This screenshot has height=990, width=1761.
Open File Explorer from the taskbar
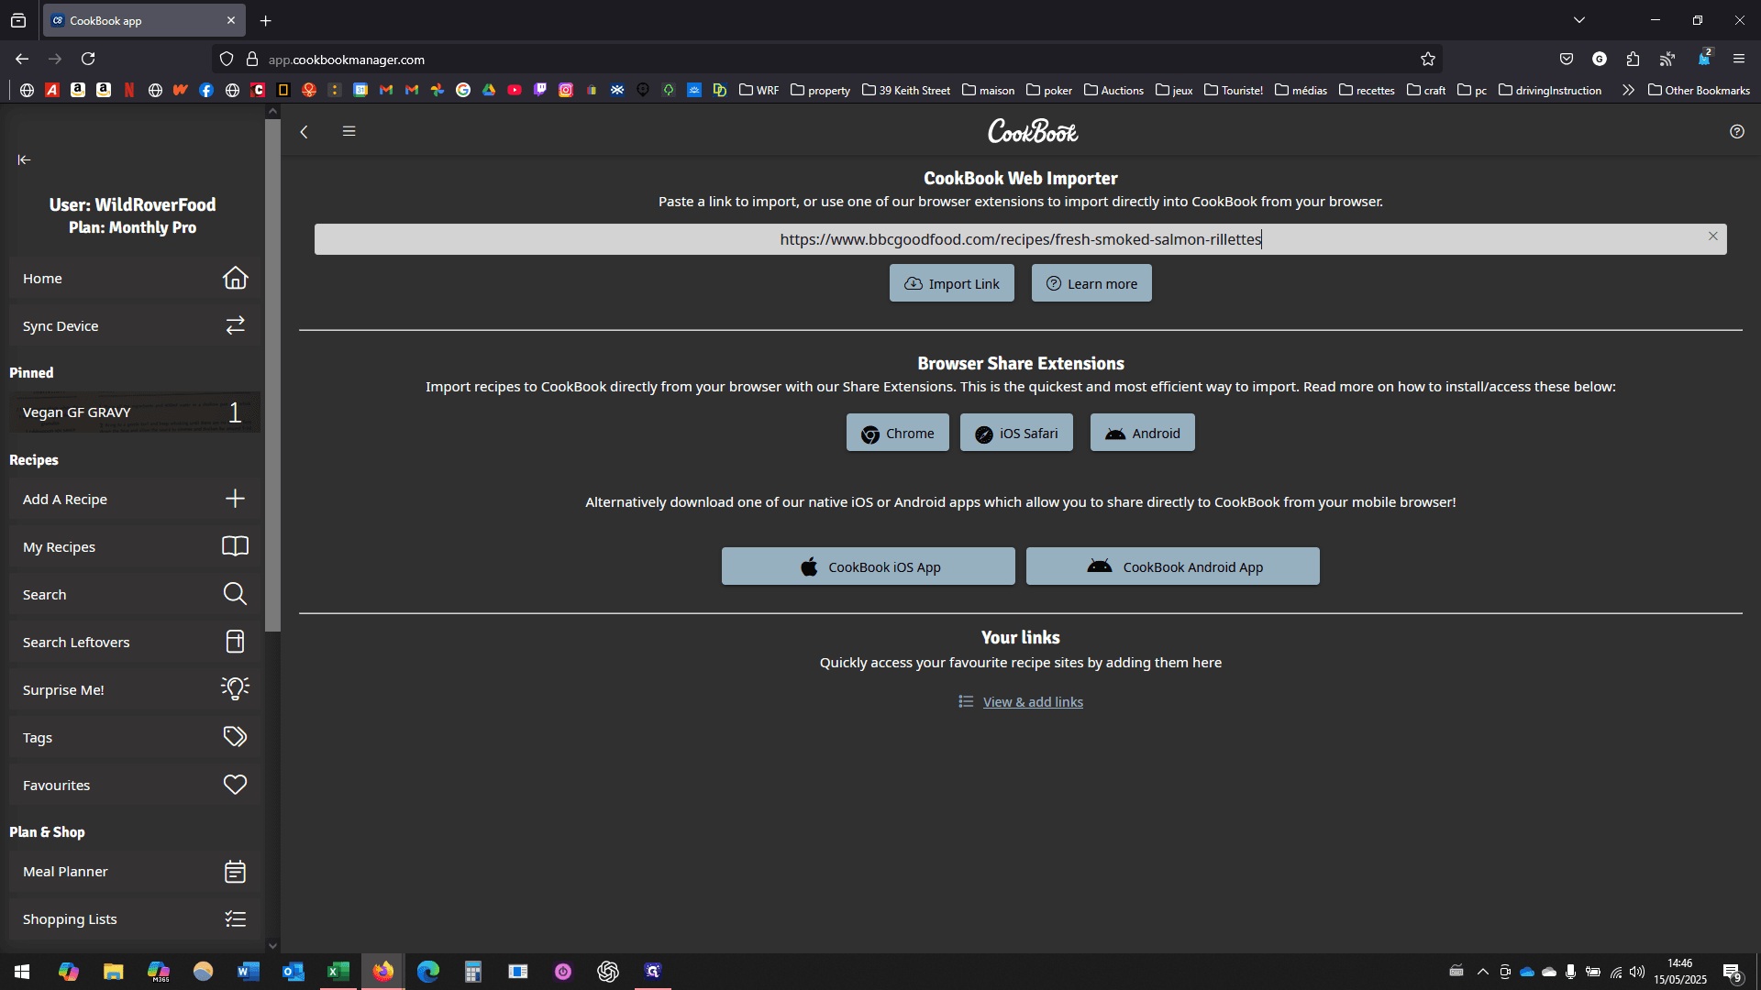pyautogui.click(x=113, y=972)
